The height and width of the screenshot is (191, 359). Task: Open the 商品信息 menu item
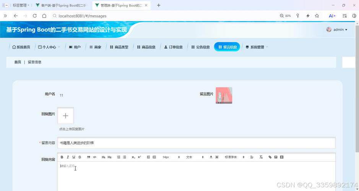tap(146, 47)
